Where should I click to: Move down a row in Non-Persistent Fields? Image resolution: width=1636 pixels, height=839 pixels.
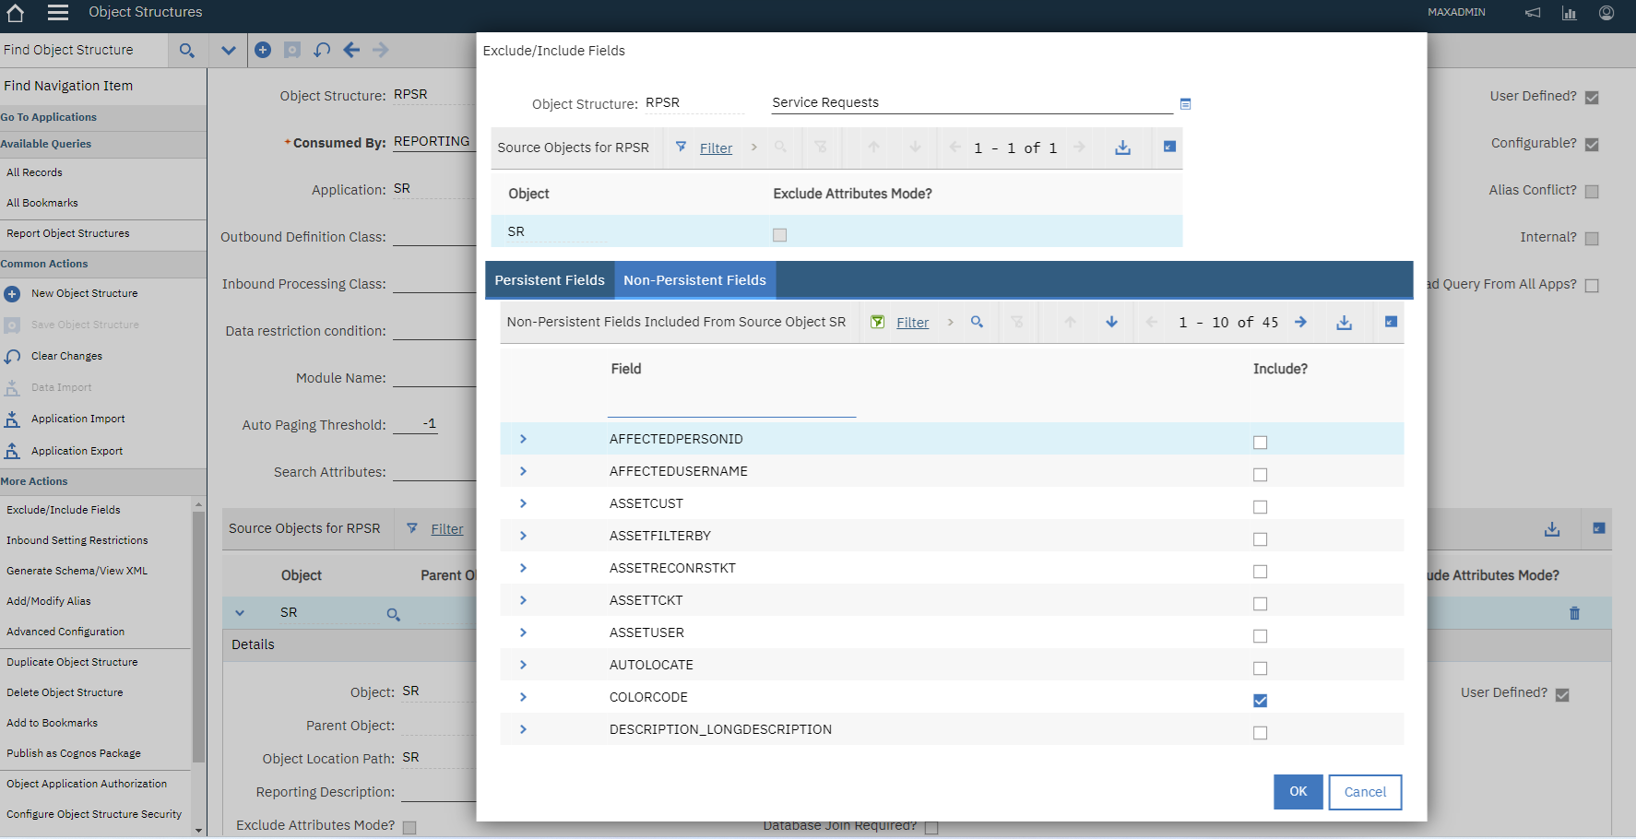point(1111,322)
